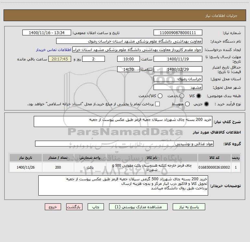Click the product name cell چای قرمز خارجه

152,167
